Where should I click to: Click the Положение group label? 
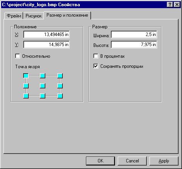[x=25, y=27]
